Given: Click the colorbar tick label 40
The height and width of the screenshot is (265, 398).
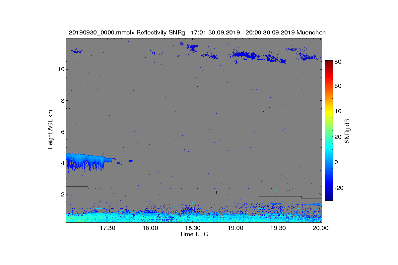Looking at the screenshot, I should coord(338,111).
